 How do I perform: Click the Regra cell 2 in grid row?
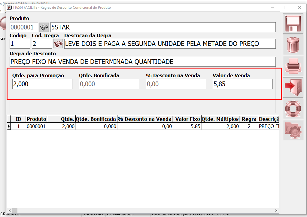click(249, 126)
